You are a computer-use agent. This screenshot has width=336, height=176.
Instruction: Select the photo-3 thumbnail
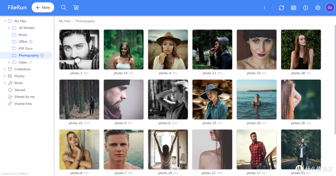(79, 49)
